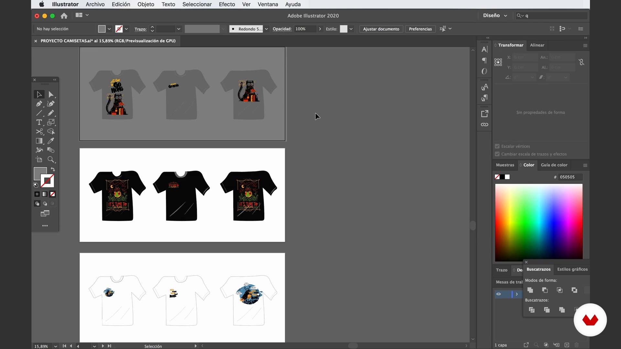Screen dimensions: 621x349
Task: Select the Pen tool
Action: (39, 104)
